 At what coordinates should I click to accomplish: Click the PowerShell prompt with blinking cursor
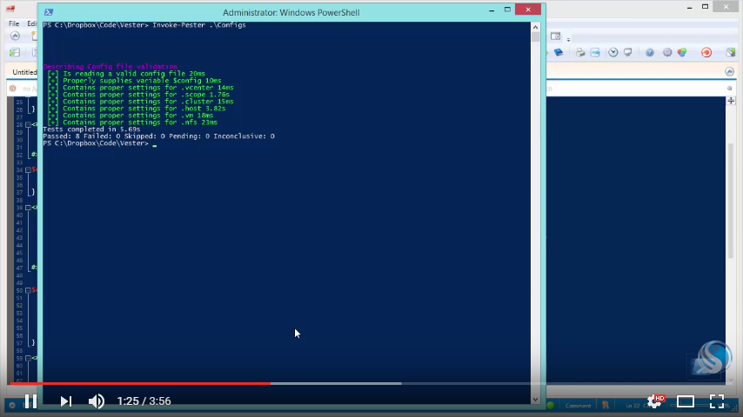tap(99, 143)
